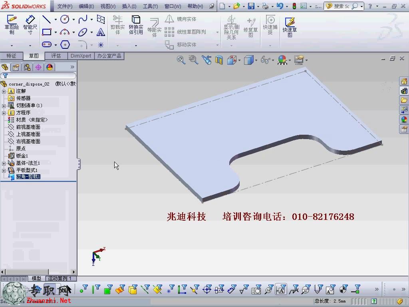Toggle the Filter Solid Bodies selection filter
The width and height of the screenshot is (409, 307).
(133, 289)
